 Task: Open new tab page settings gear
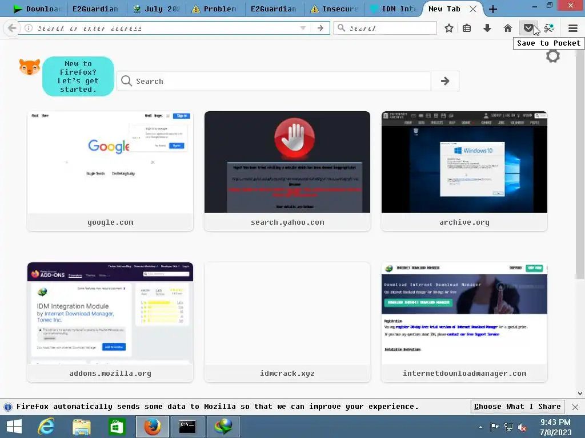pyautogui.click(x=553, y=56)
